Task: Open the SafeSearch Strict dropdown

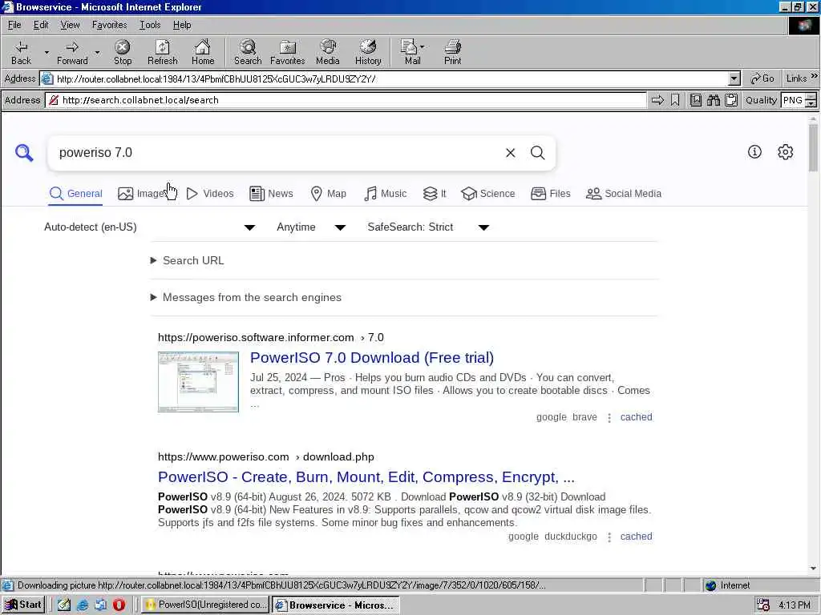Action: click(x=428, y=227)
